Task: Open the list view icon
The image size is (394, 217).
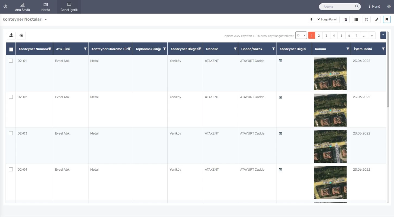Action: click(356, 20)
